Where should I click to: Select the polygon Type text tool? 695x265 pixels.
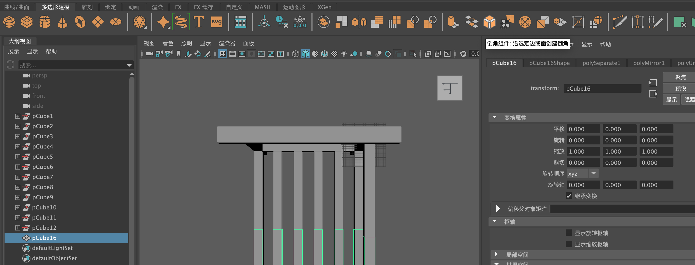point(199,22)
